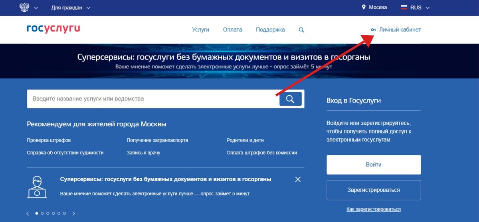Expand the chevron next to the emblem
Viewport: 479px width, 222px height.
pyautogui.click(x=36, y=8)
